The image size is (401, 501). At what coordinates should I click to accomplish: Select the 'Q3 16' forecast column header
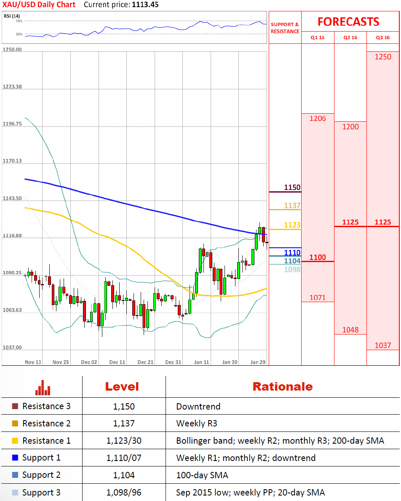pos(383,38)
